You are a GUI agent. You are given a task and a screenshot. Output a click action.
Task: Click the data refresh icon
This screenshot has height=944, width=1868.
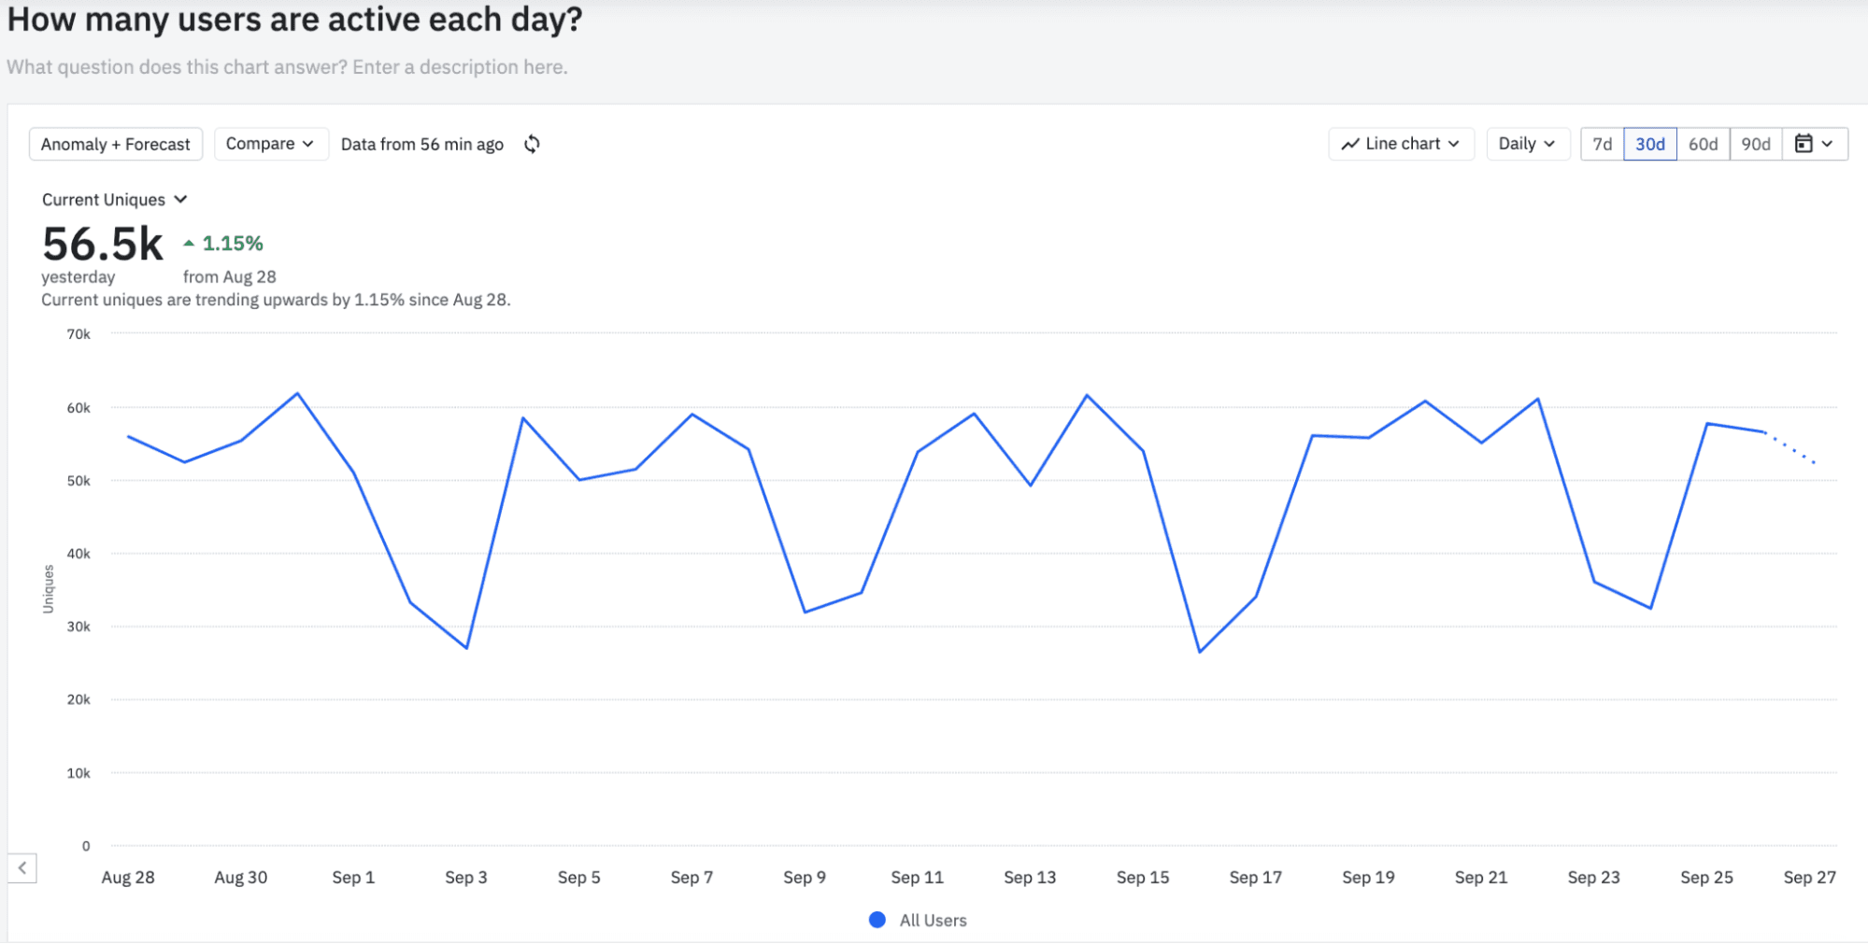[x=531, y=144]
